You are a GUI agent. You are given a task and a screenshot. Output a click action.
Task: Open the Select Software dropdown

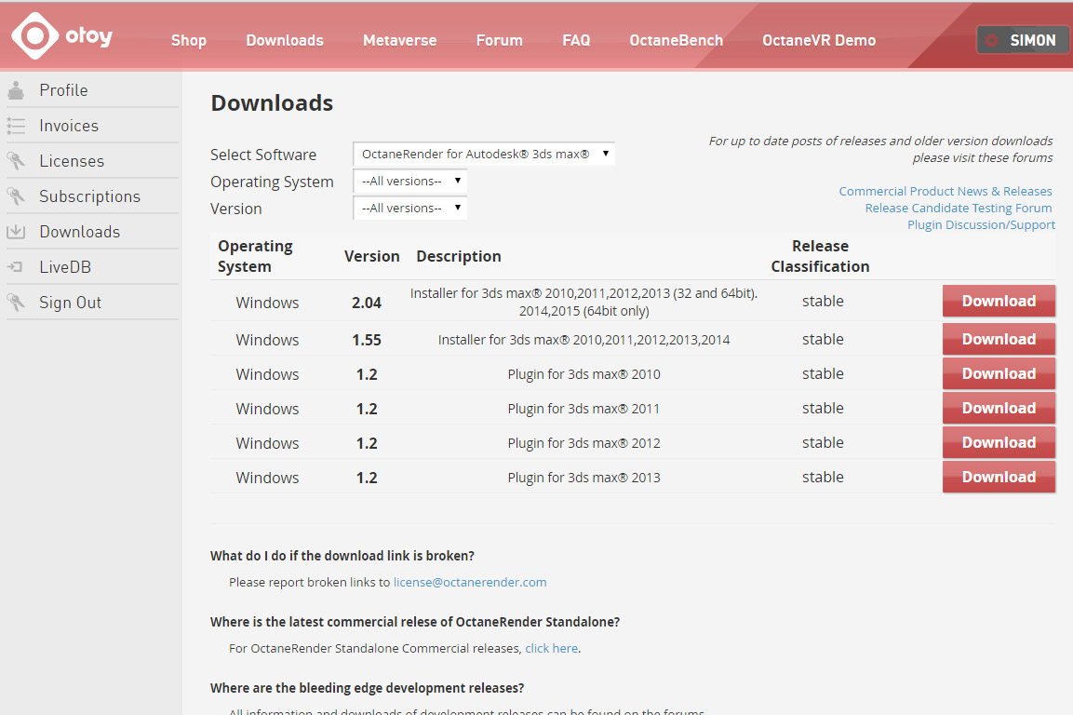[484, 155]
